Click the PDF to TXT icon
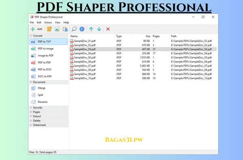This screenshot has height=160, width=243. point(33,42)
